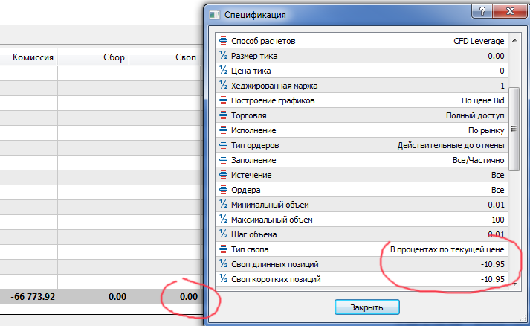Click fraction icon beside Своп длинных позиций
Image resolution: width=530 pixels, height=326 pixels.
[x=223, y=264]
